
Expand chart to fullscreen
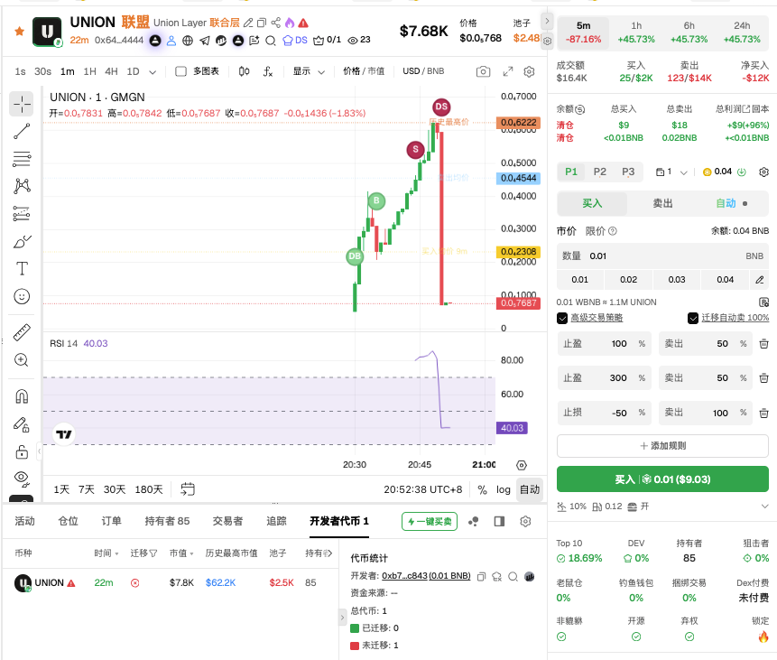point(508,71)
